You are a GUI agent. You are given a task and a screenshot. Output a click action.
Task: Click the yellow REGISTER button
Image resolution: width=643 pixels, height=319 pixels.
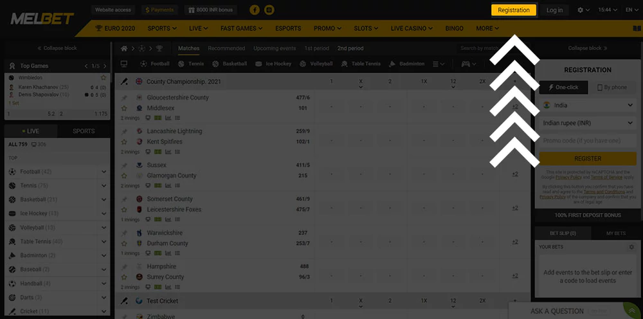tap(588, 159)
